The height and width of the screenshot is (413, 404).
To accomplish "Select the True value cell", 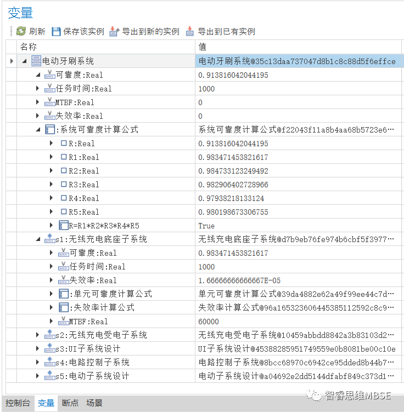I will 298,226.
